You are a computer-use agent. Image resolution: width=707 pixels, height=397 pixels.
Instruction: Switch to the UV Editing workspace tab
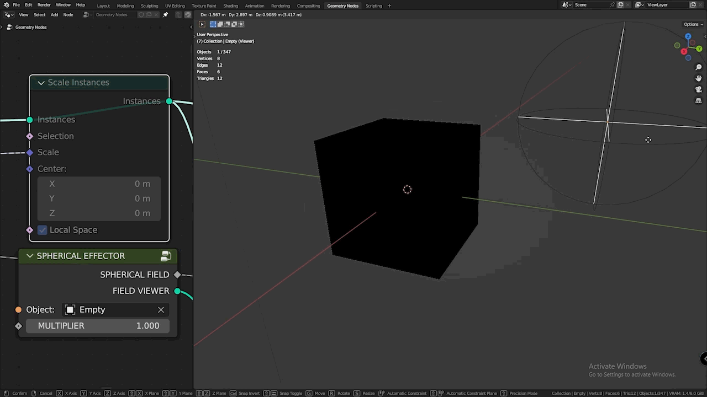[x=175, y=6]
